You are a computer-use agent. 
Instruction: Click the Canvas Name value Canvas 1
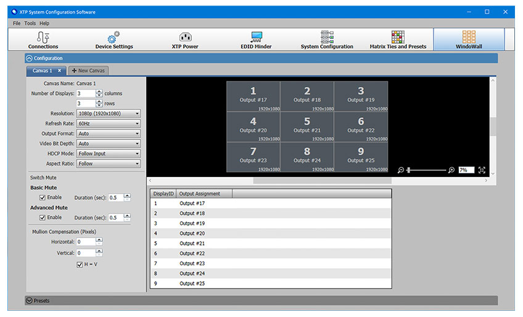tap(86, 83)
